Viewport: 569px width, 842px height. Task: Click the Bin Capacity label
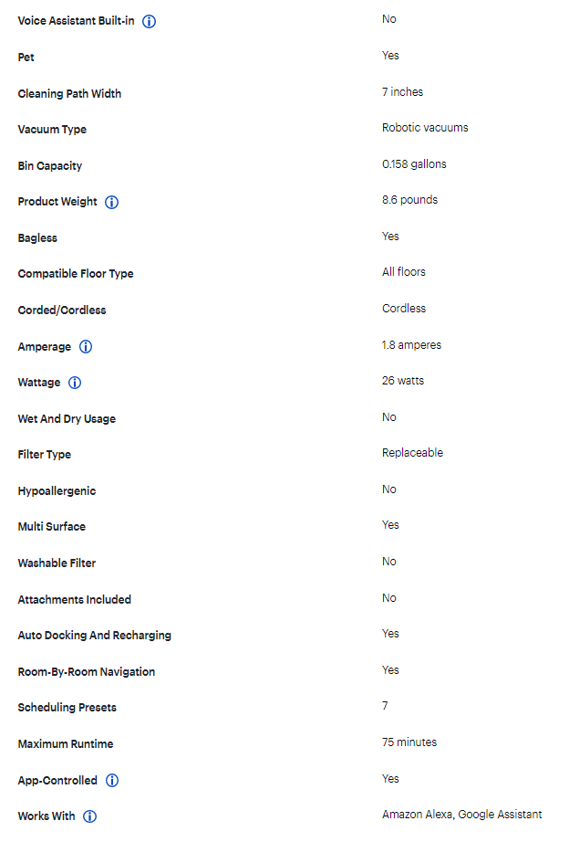pos(50,166)
